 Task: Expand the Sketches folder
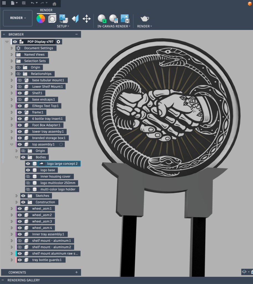[17, 196]
